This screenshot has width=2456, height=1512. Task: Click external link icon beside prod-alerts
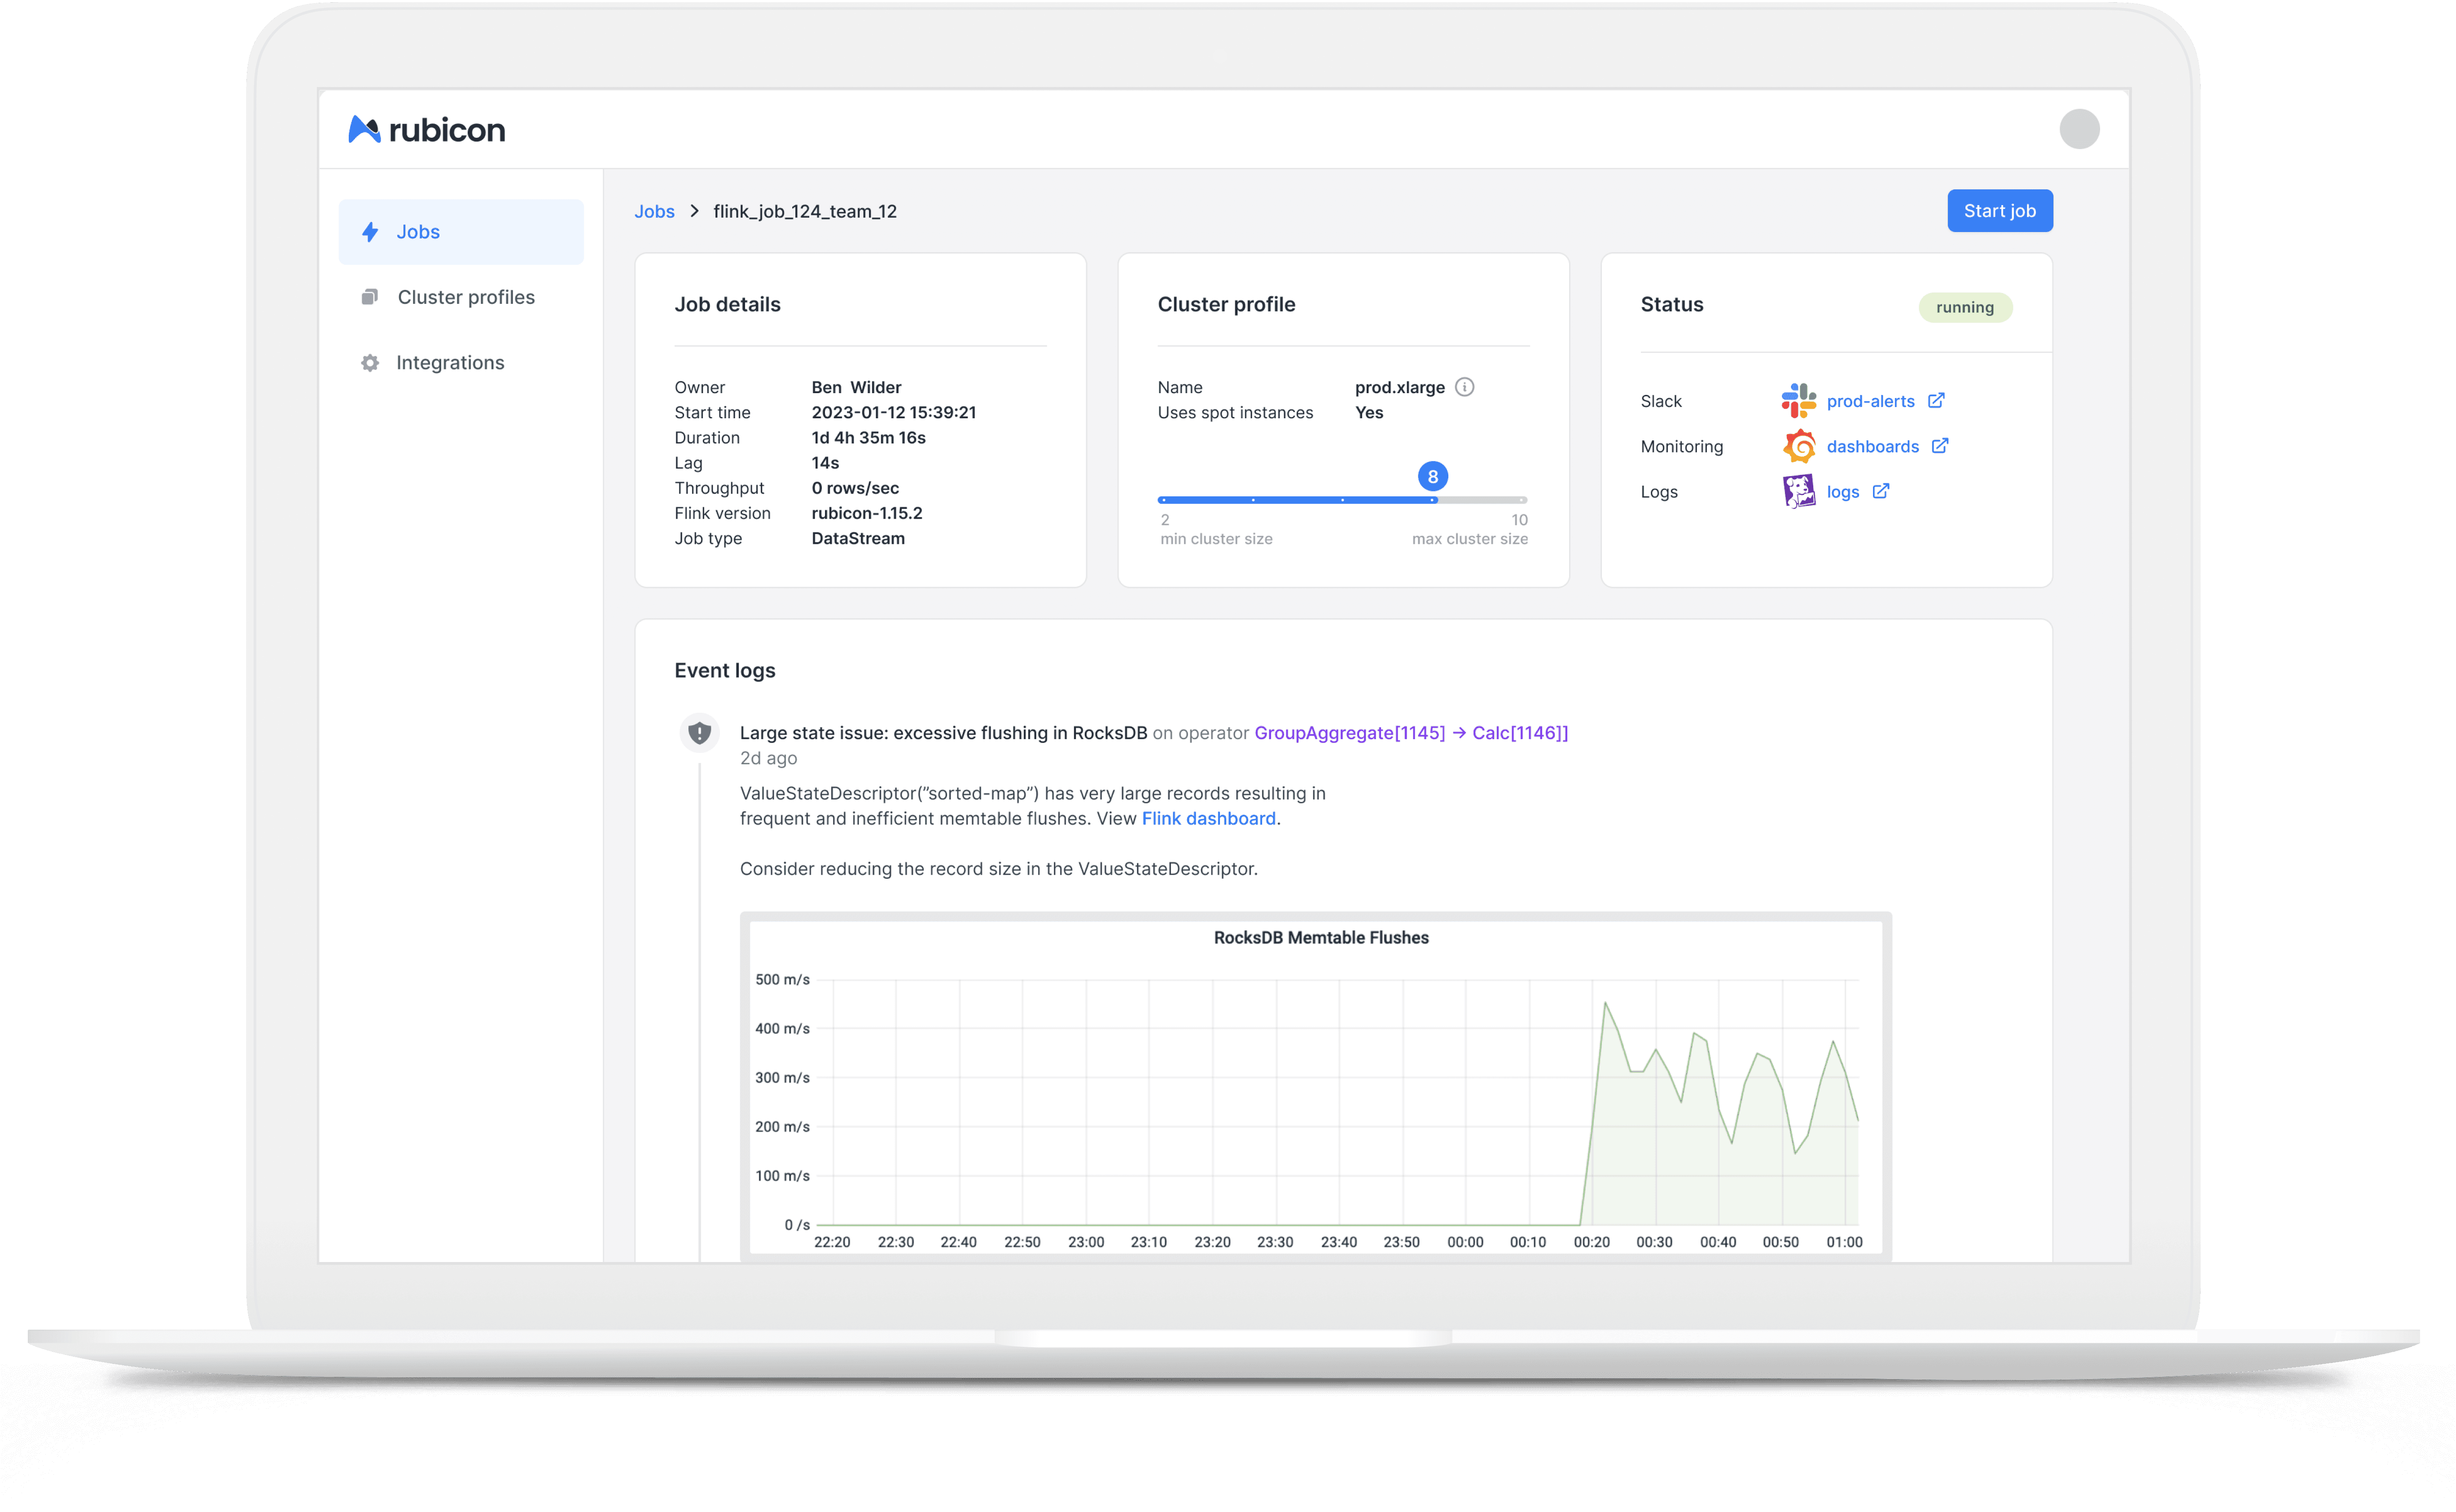pyautogui.click(x=1936, y=400)
